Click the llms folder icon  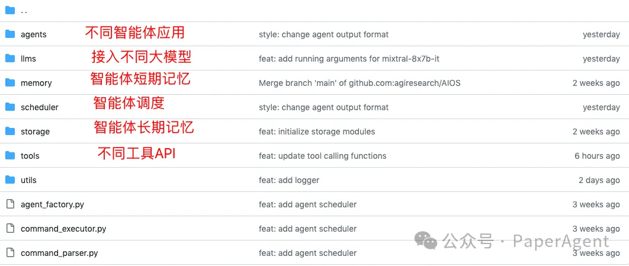tap(9, 59)
